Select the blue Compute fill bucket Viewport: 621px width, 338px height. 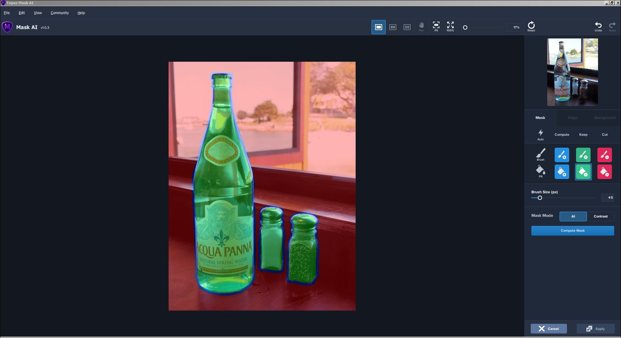561,172
